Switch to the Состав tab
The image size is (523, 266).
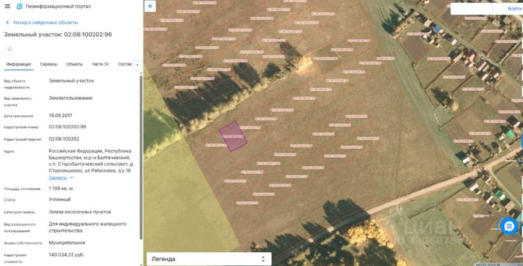click(125, 64)
